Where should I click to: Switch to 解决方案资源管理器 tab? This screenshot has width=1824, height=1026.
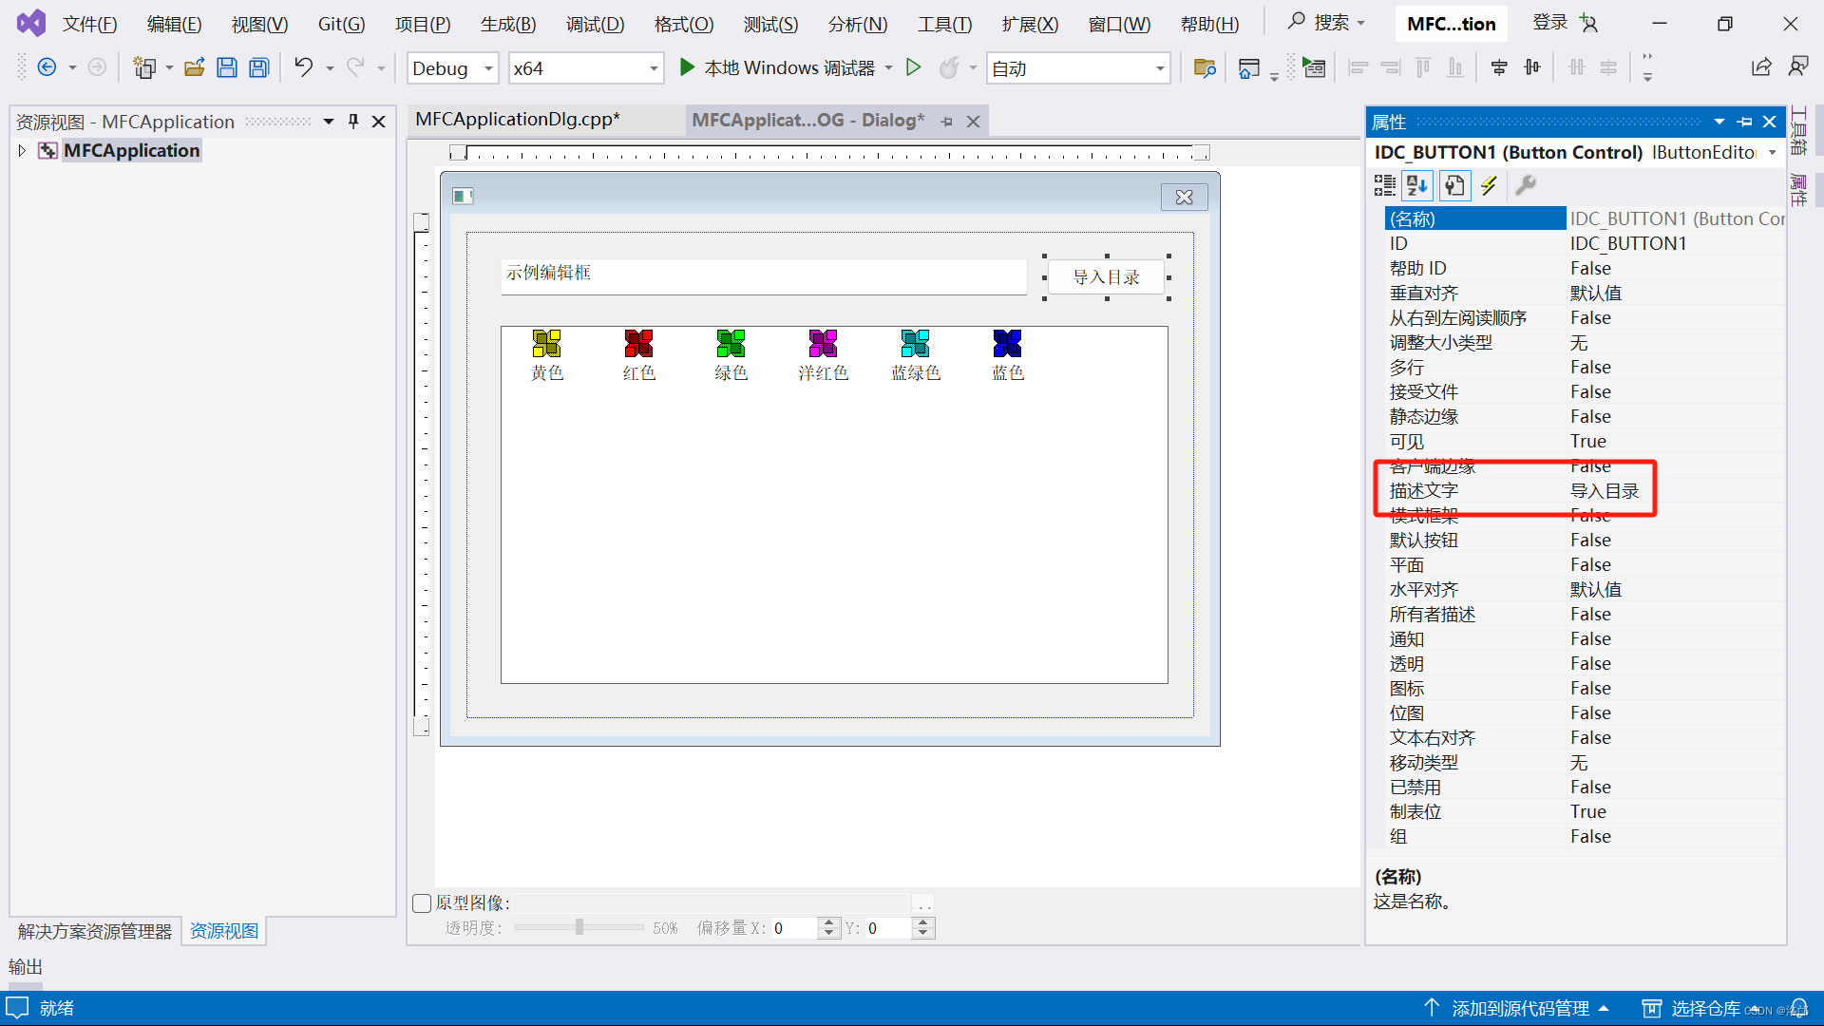pos(95,931)
